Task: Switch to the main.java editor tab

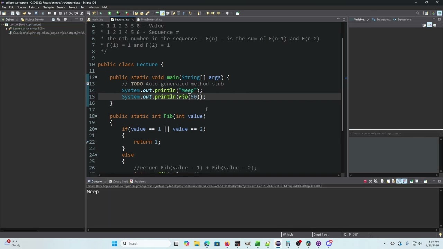Action: tap(97, 20)
